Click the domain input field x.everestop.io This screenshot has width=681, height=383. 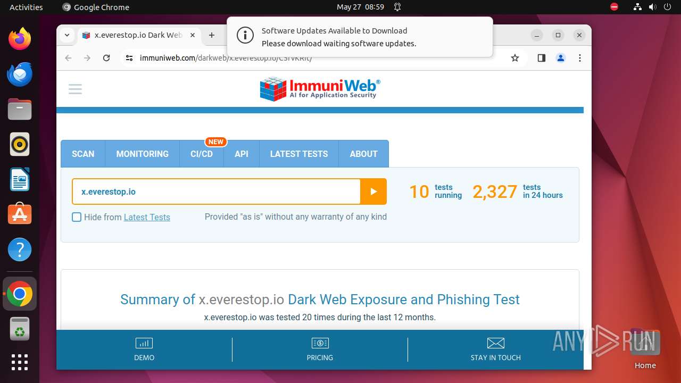217,191
